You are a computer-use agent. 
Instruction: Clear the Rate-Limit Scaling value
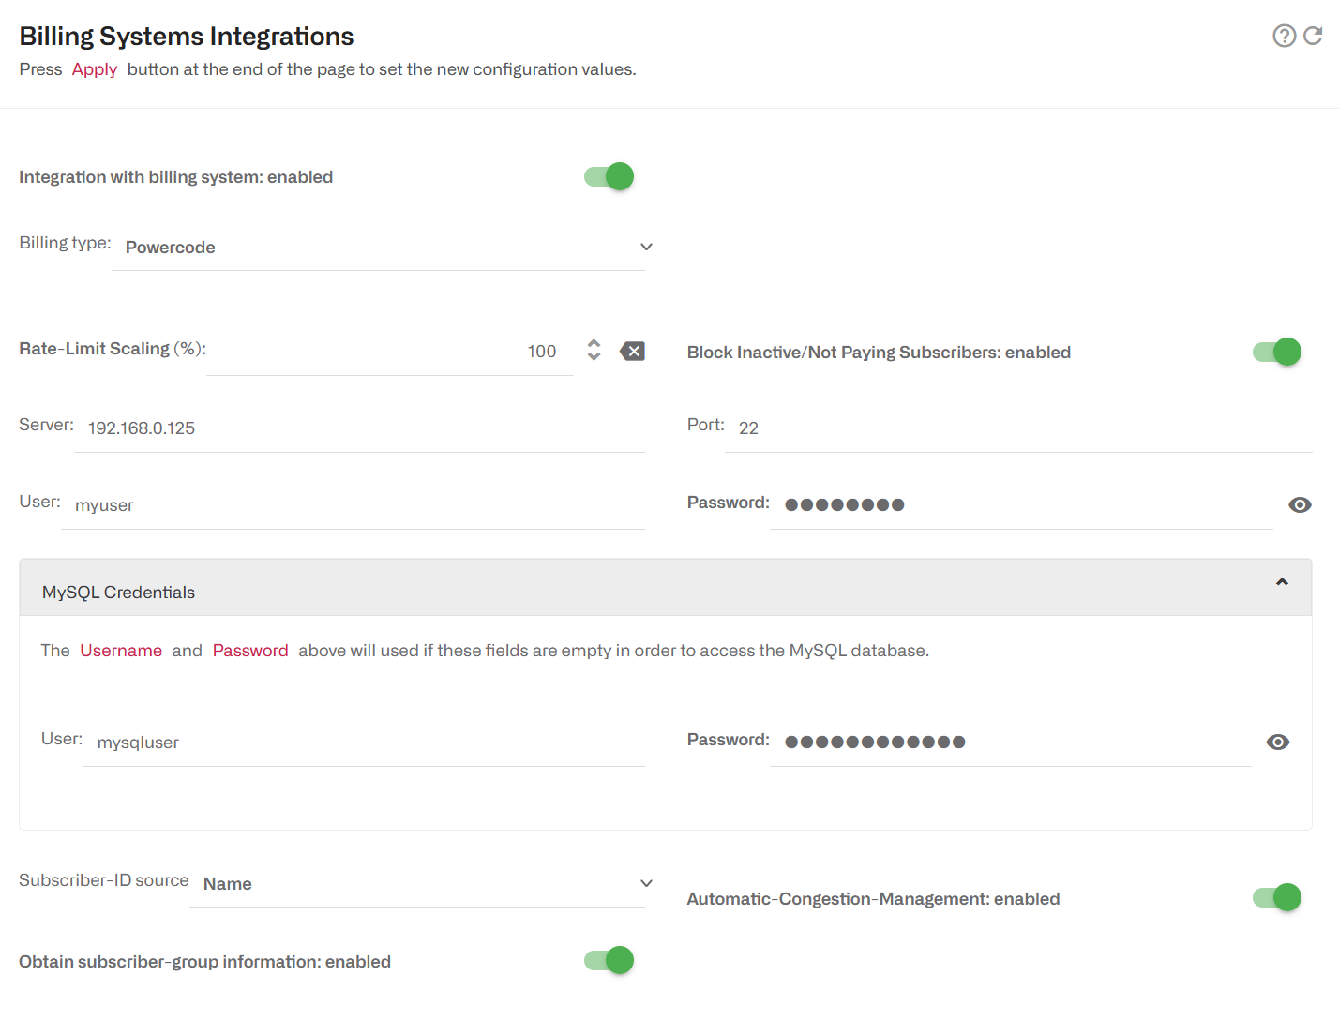tap(632, 351)
